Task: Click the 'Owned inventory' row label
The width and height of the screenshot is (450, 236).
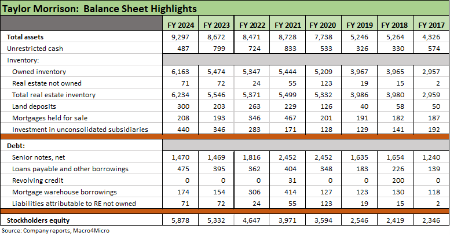Action: 39,72
